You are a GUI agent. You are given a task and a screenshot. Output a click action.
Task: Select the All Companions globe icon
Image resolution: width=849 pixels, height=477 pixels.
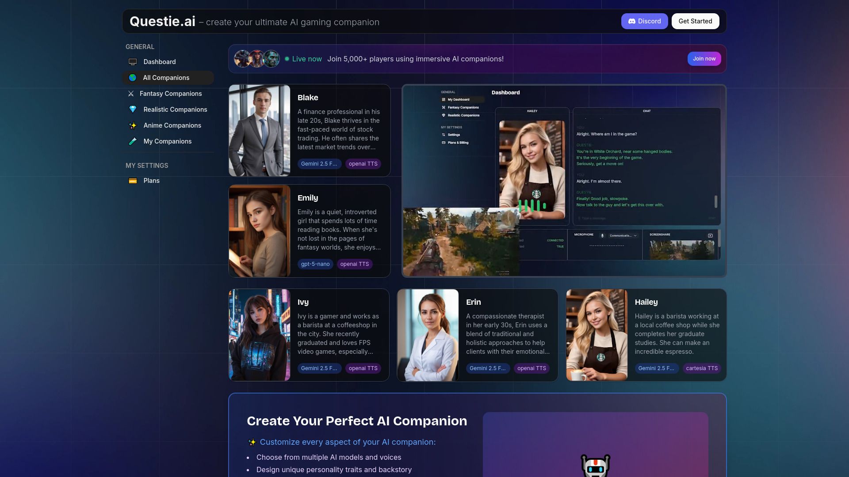click(x=133, y=77)
